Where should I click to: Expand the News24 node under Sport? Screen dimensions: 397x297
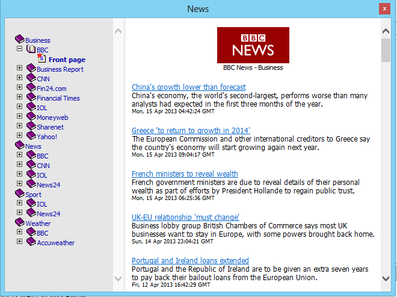(x=20, y=213)
